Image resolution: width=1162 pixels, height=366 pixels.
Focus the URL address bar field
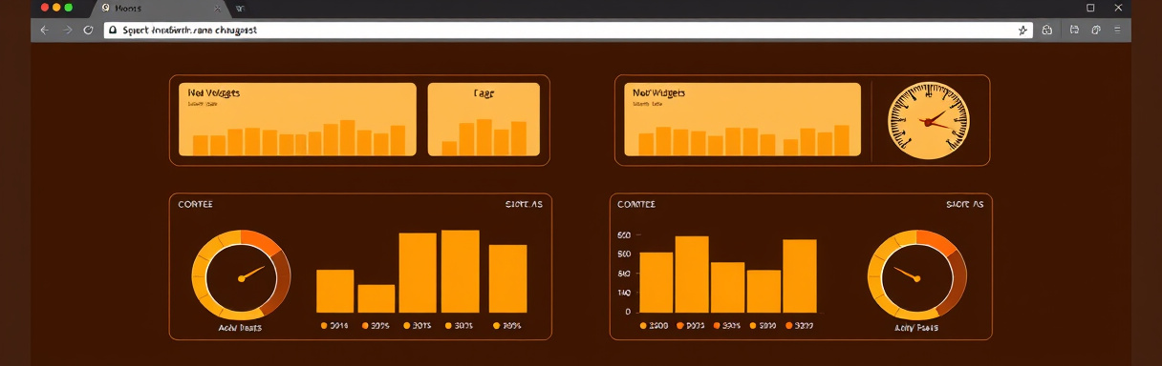coord(569,30)
